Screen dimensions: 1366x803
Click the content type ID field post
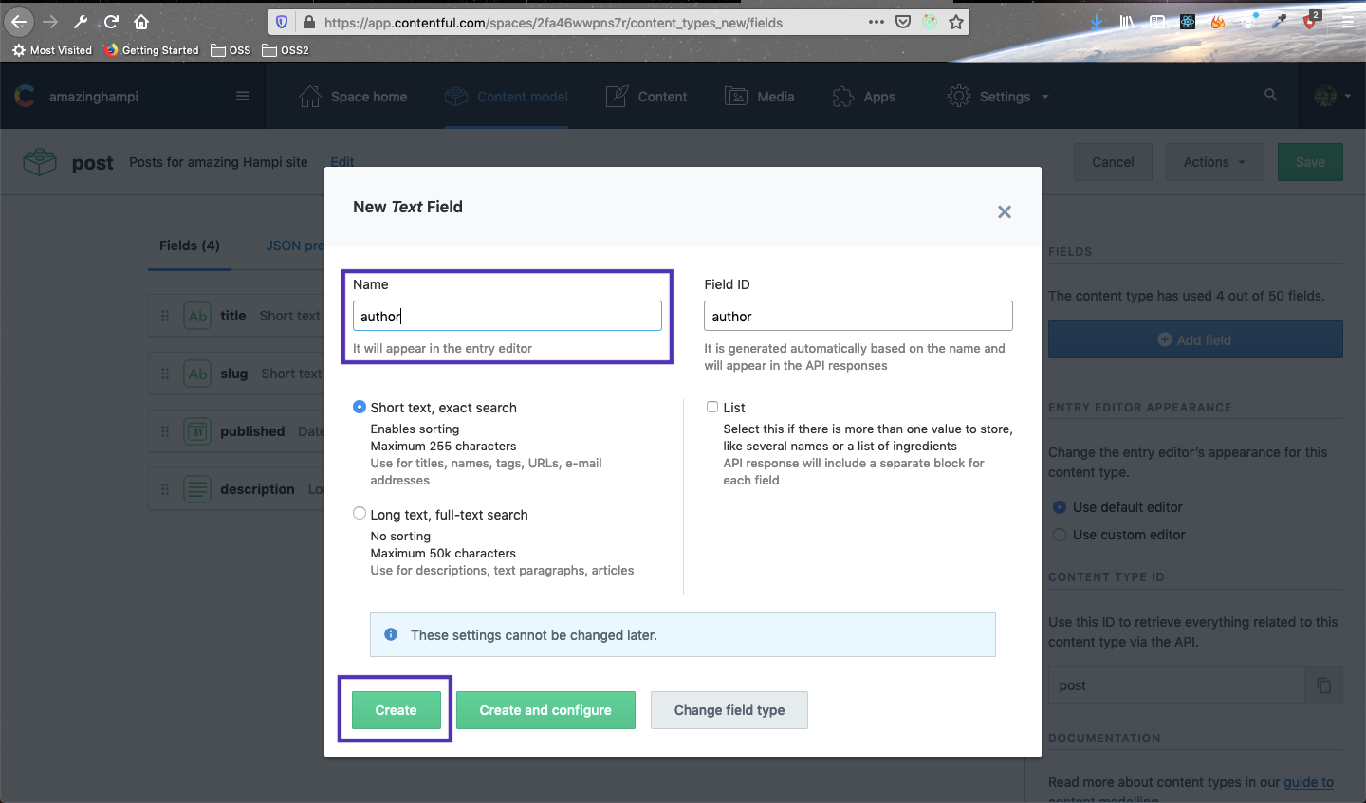[x=1177, y=685]
